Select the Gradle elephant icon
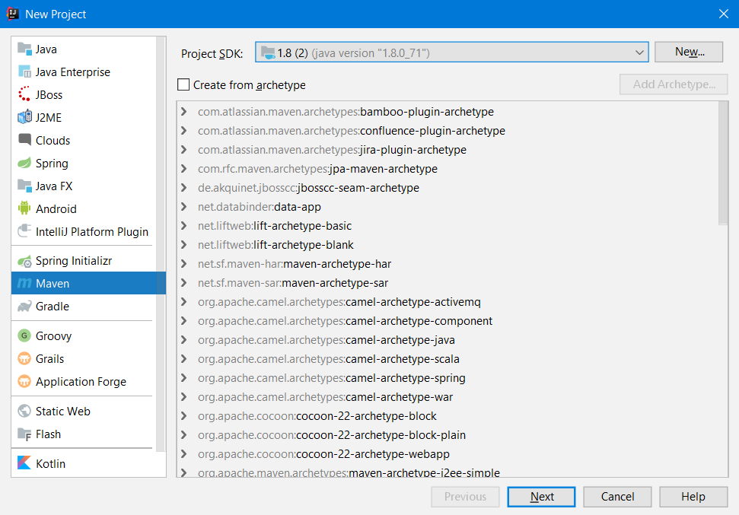739x515 pixels. pos(24,307)
